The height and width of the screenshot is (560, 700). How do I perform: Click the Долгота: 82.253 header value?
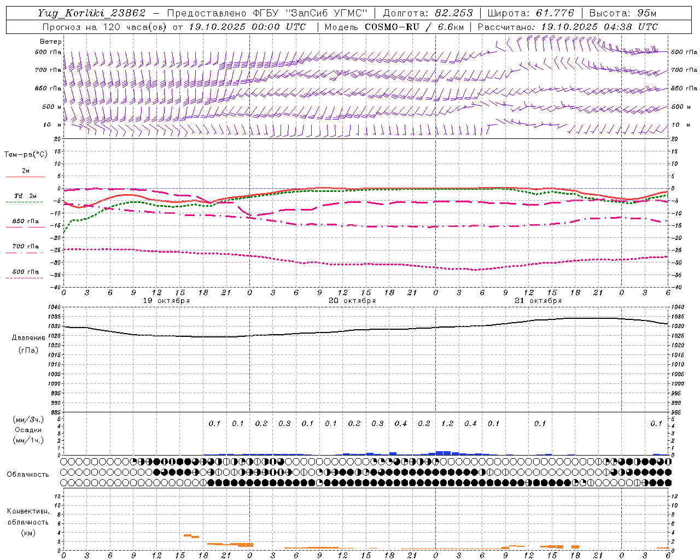[x=428, y=13]
